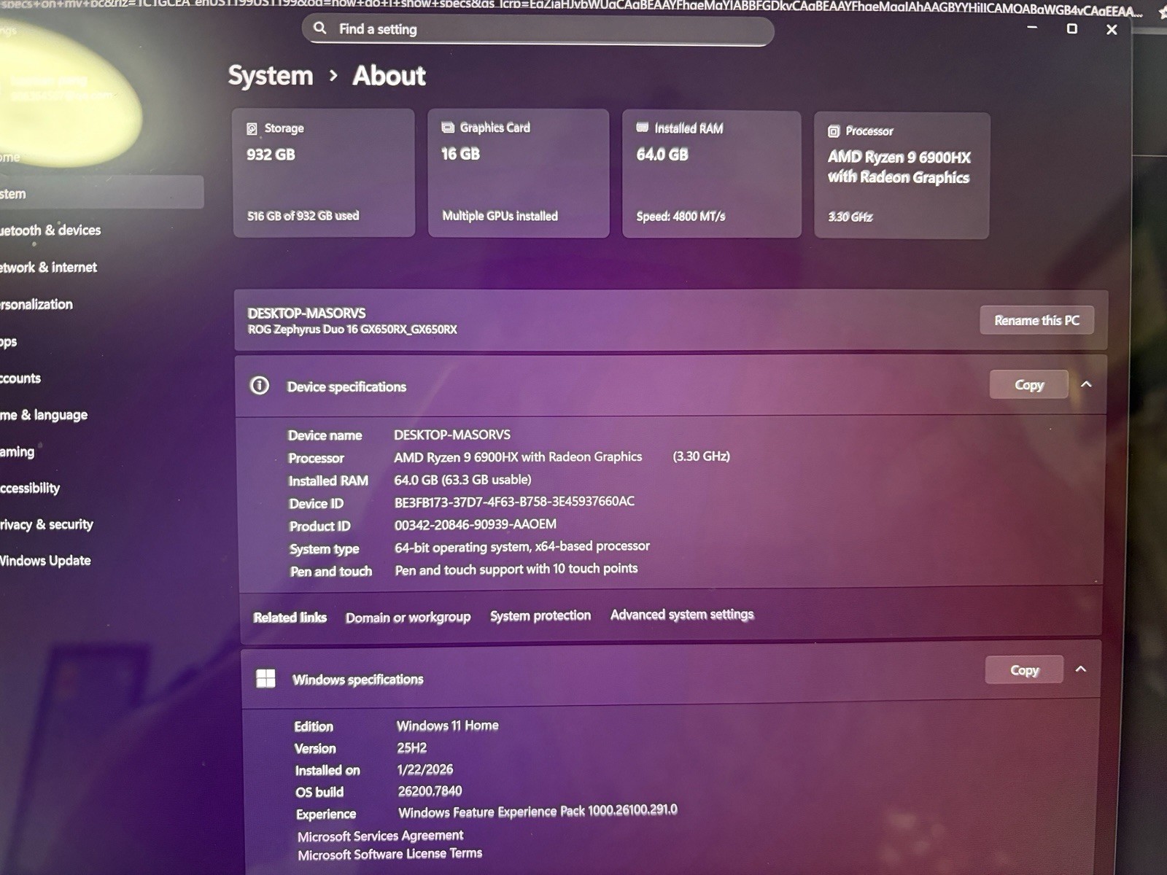Open Apps settings in sidebar
The image size is (1167, 875).
point(9,341)
